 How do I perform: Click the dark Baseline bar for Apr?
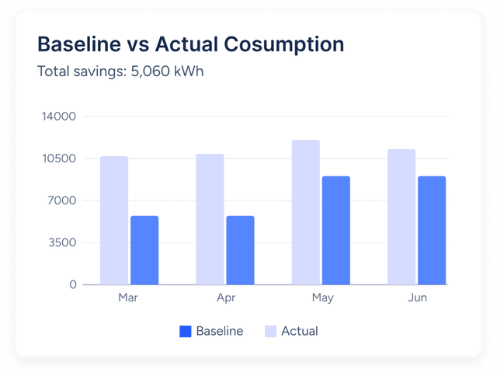click(x=240, y=250)
